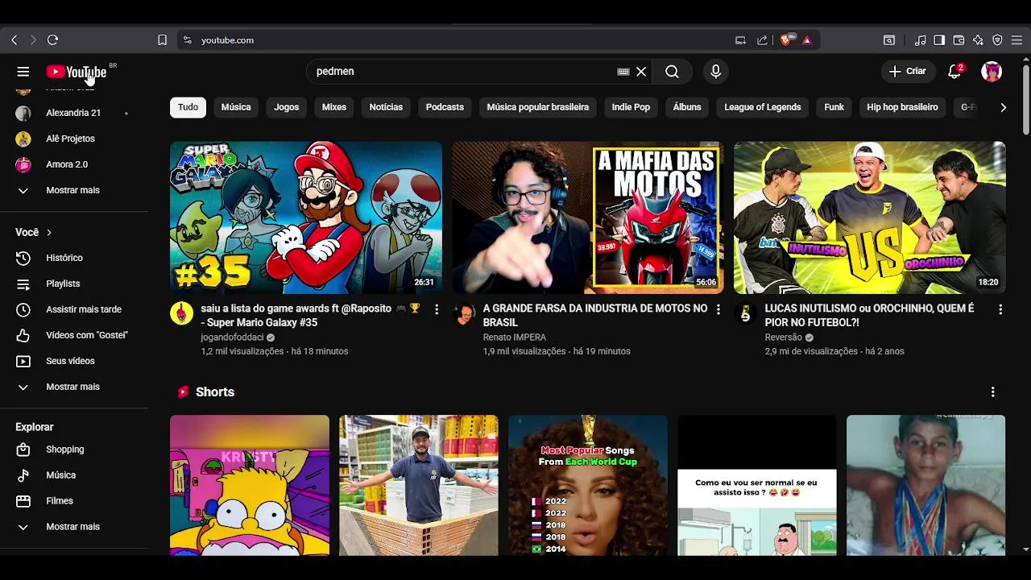Select the Música filter chip
This screenshot has width=1031, height=580.
click(236, 107)
